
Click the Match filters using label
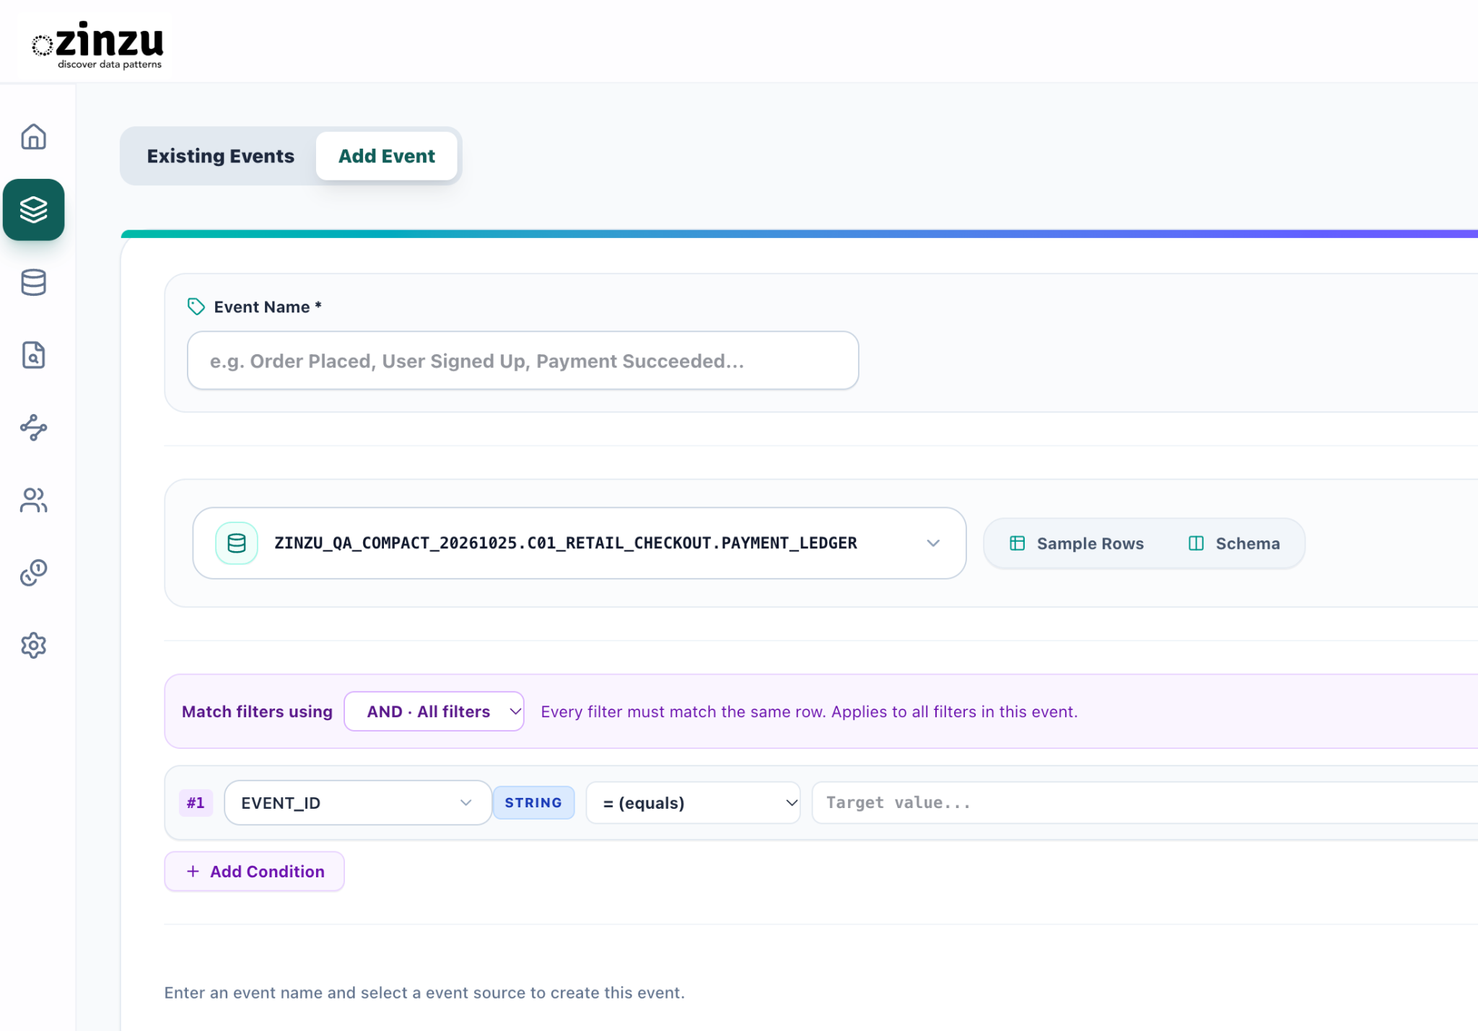click(x=257, y=711)
